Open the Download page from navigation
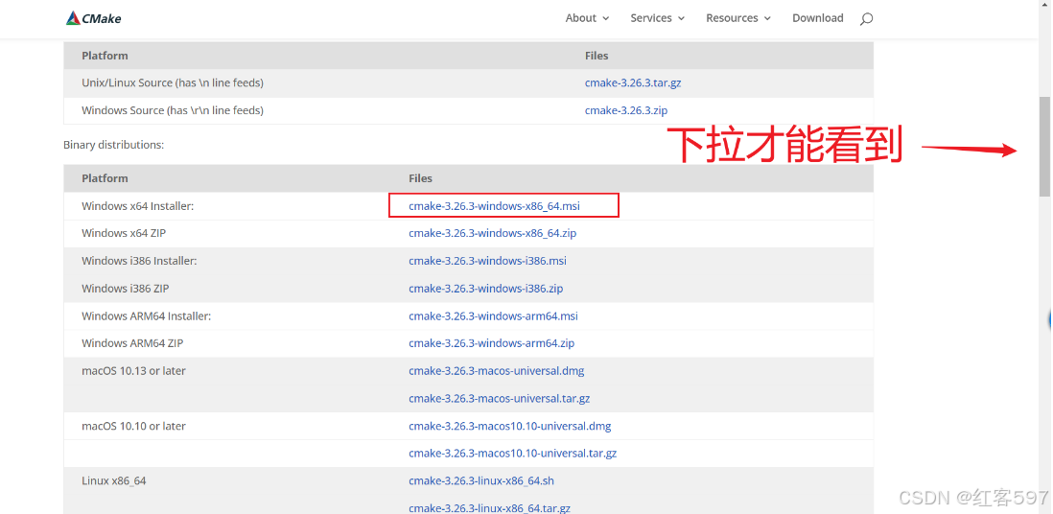 tap(817, 18)
